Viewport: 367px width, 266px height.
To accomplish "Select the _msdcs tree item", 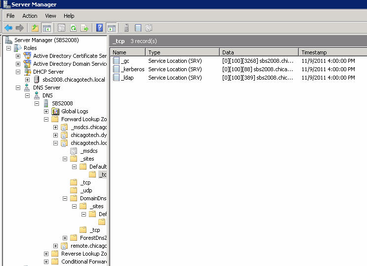I will [x=89, y=151].
